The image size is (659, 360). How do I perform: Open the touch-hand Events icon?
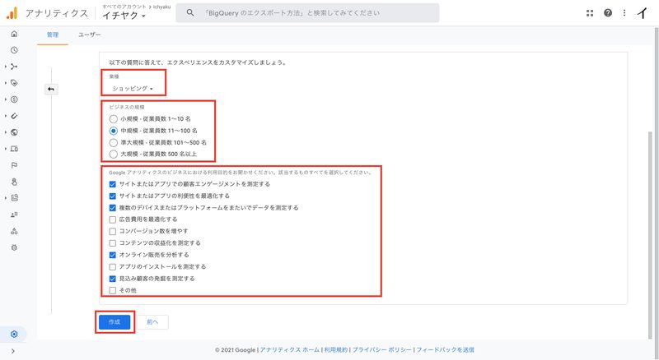[x=14, y=182]
